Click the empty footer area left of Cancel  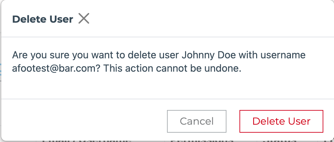click(x=83, y=121)
